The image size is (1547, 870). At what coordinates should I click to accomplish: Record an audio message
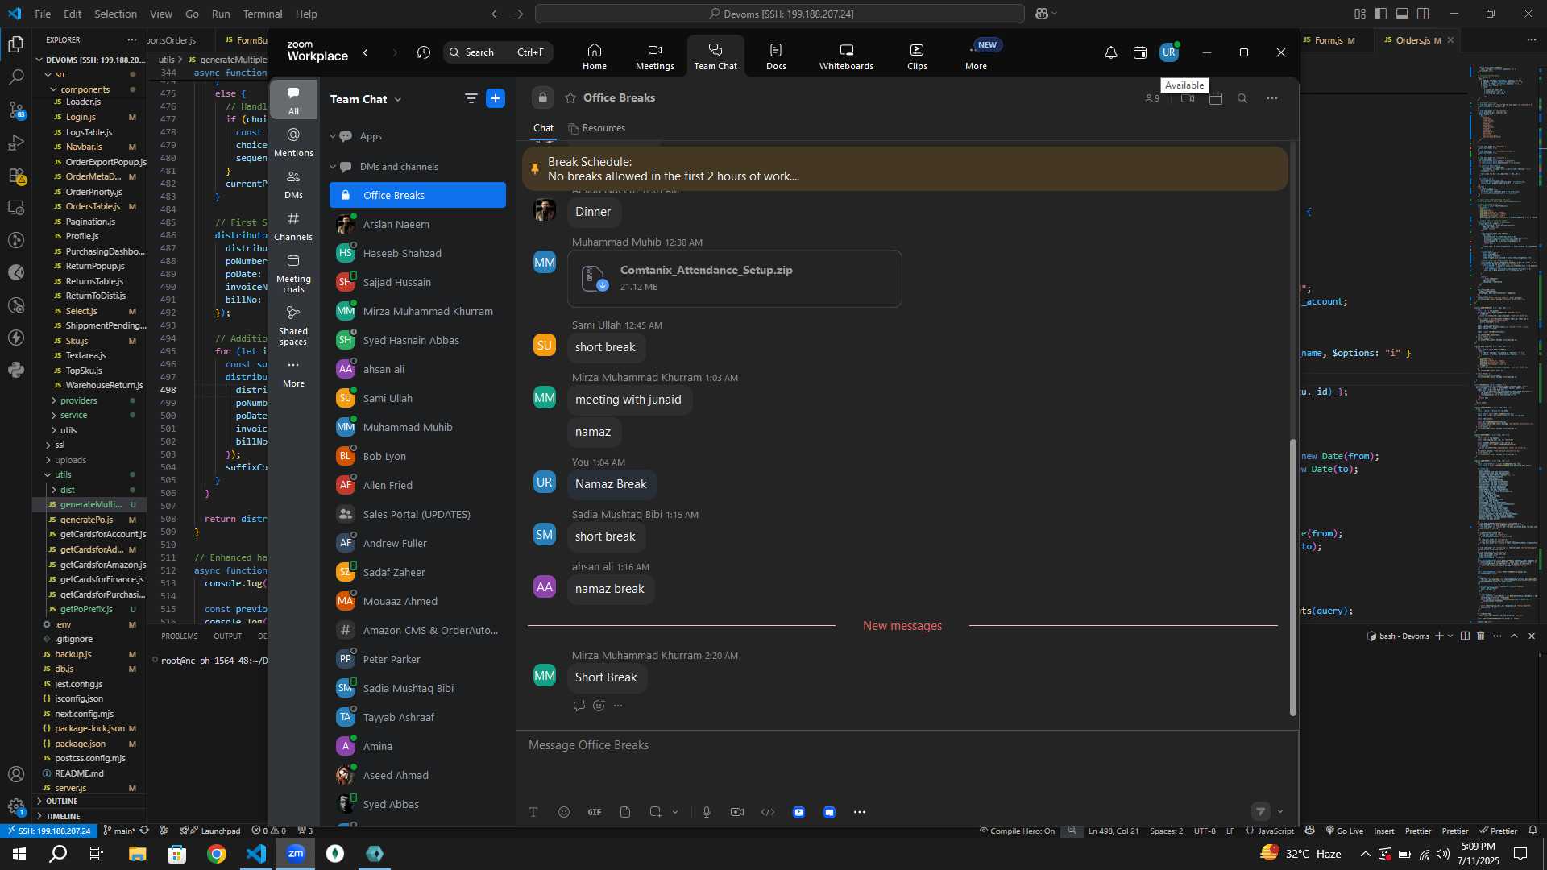coord(707,812)
